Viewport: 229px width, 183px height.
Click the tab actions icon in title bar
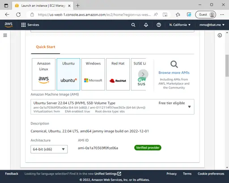click(x=6, y=6)
